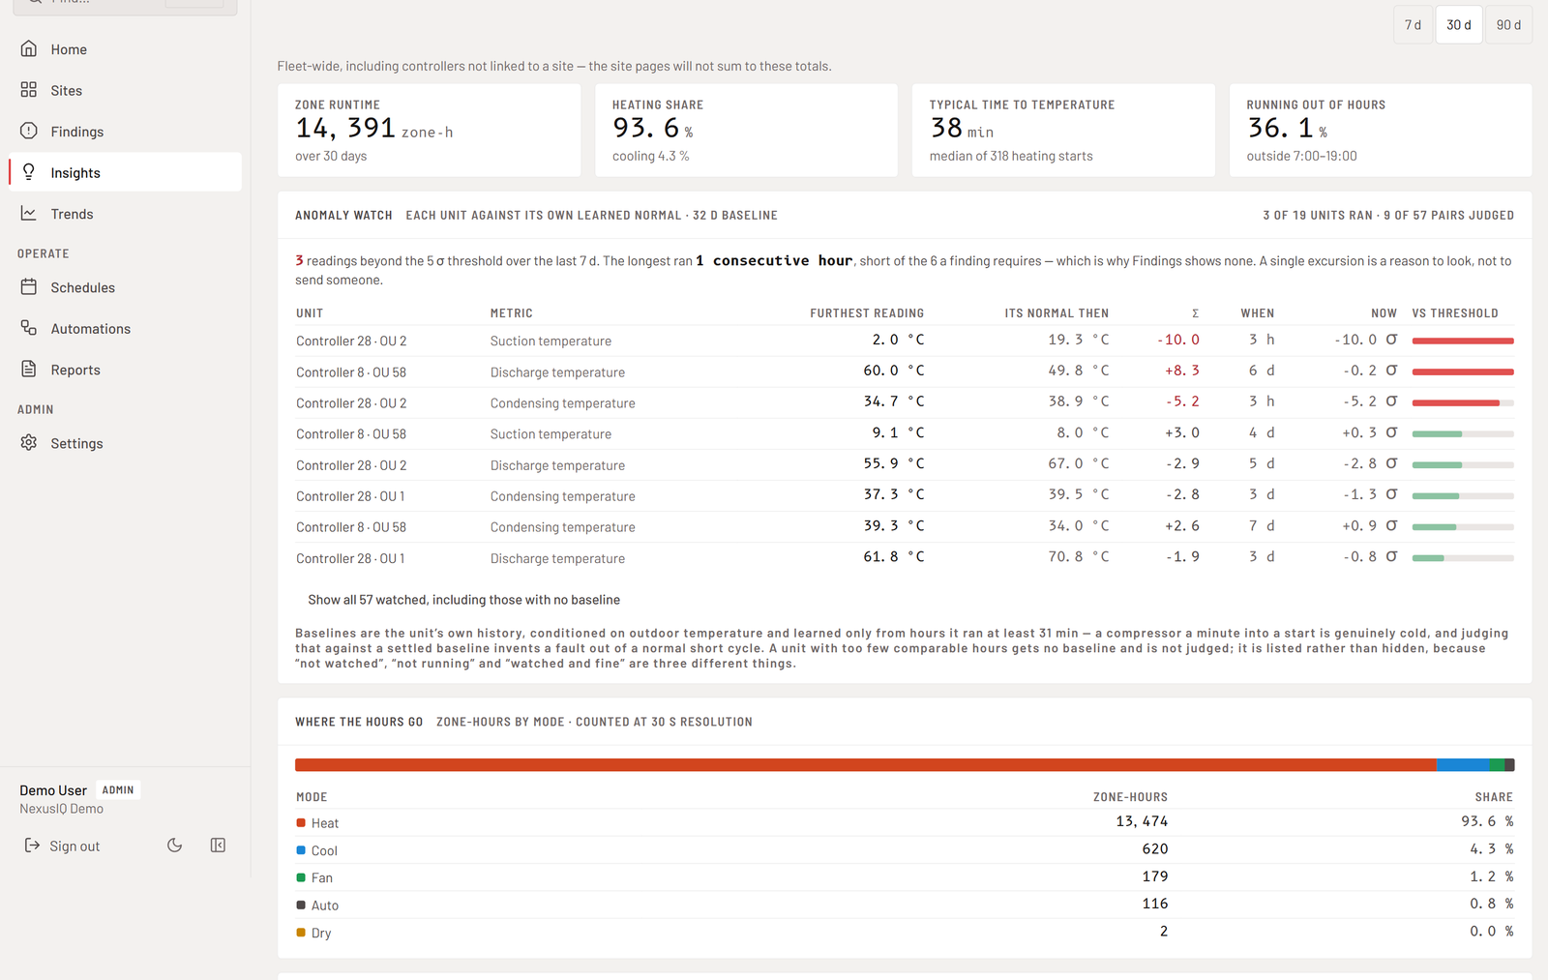Switch the range to 7 d
1548x980 pixels.
[1414, 25]
